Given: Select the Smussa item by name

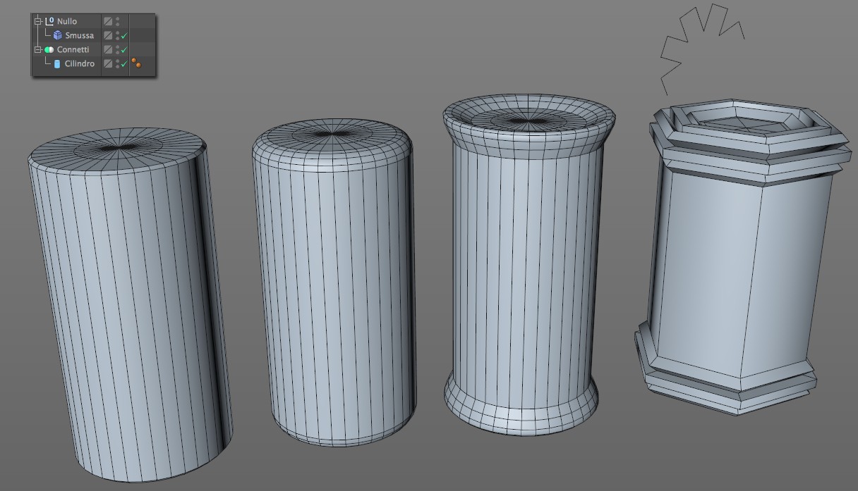Looking at the screenshot, I should point(79,35).
